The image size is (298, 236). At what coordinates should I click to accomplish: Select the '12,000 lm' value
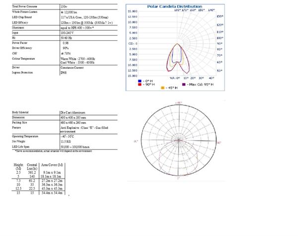pyautogui.click(x=69, y=12)
